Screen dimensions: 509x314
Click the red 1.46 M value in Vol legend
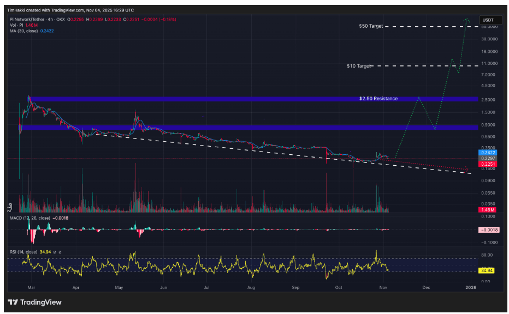coord(32,25)
